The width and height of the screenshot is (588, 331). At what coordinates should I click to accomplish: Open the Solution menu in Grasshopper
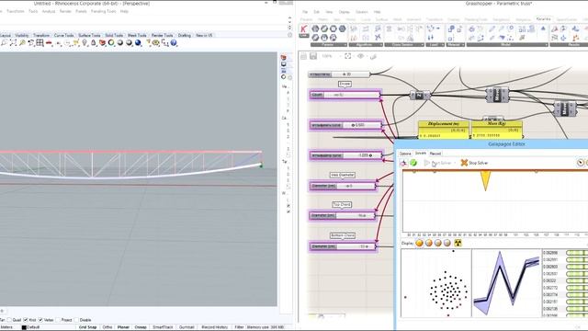click(361, 12)
